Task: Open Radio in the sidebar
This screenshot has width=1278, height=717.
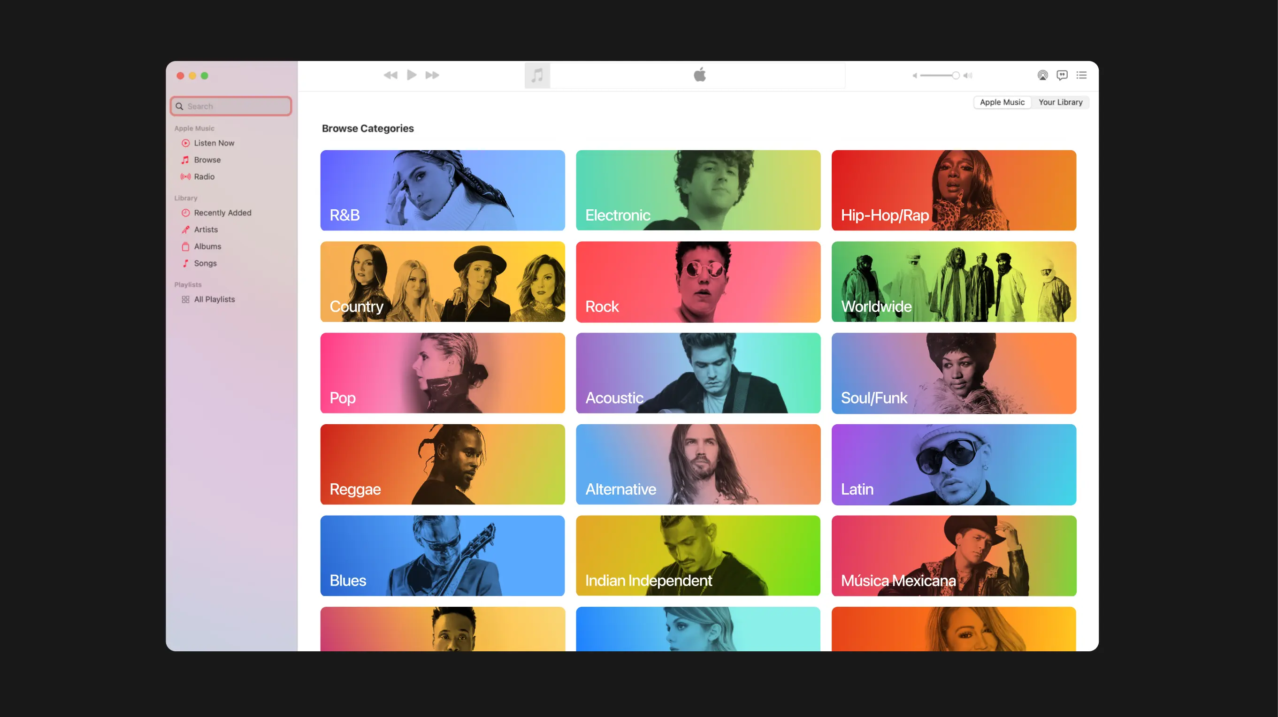Action: [204, 176]
